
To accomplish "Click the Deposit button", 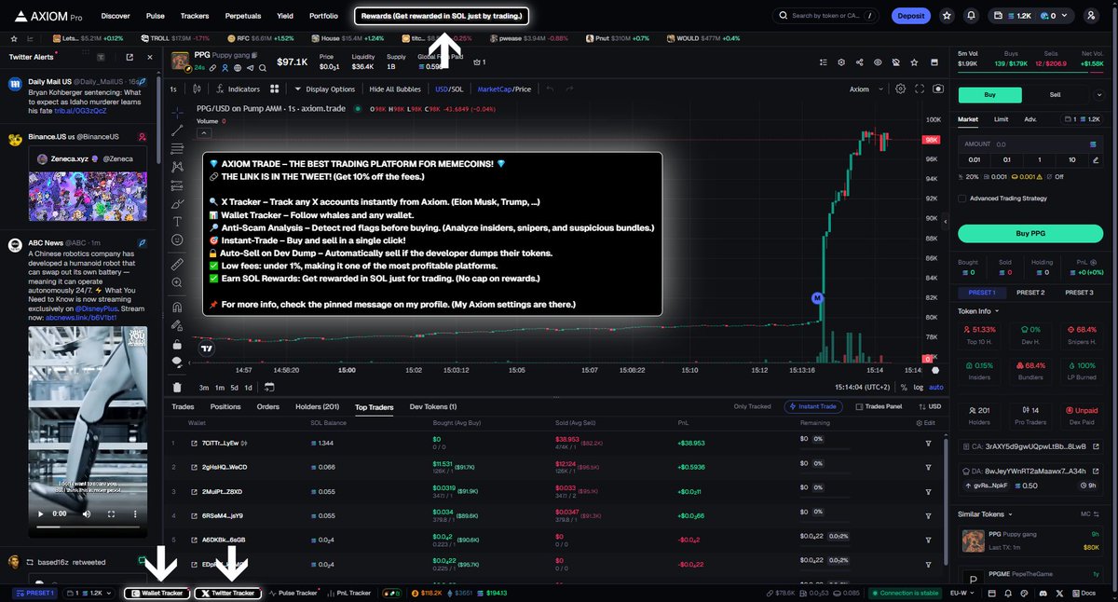I will click(x=910, y=16).
